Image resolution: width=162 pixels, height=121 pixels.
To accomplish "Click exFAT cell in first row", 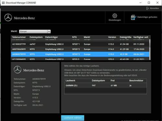I will [x=32, y=44].
